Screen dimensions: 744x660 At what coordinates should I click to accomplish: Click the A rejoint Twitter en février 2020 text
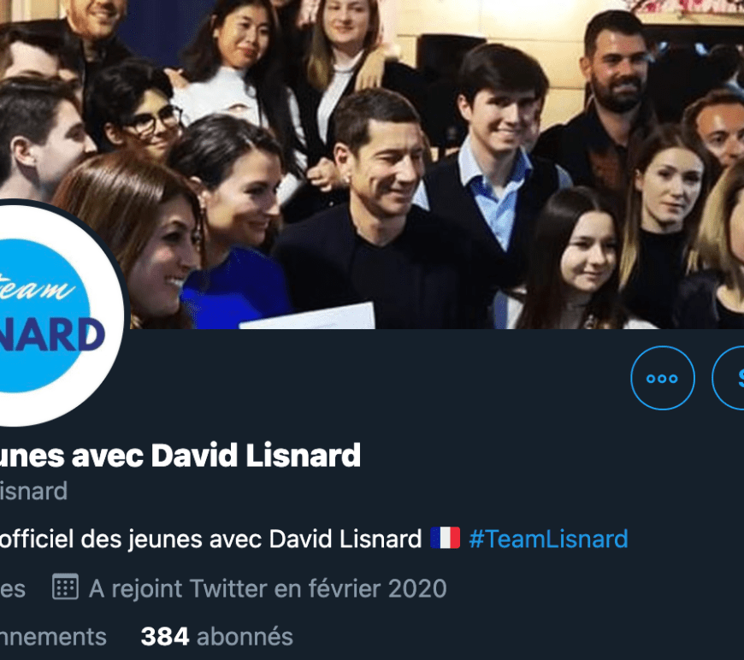point(268,588)
